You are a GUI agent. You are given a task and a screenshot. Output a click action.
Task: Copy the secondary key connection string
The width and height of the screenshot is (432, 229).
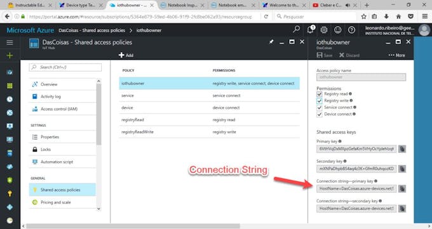click(x=402, y=208)
